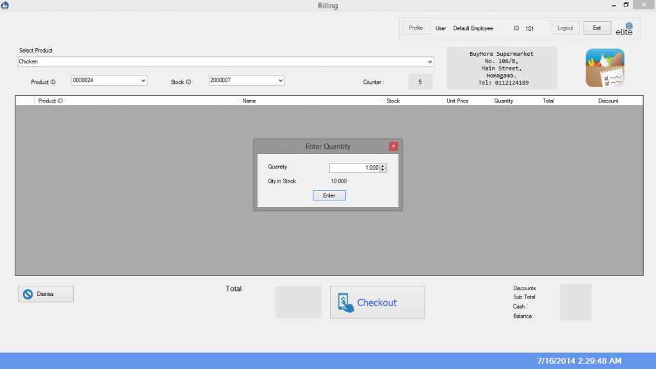
Task: Click the grocery bag application logo
Action: [x=605, y=69]
